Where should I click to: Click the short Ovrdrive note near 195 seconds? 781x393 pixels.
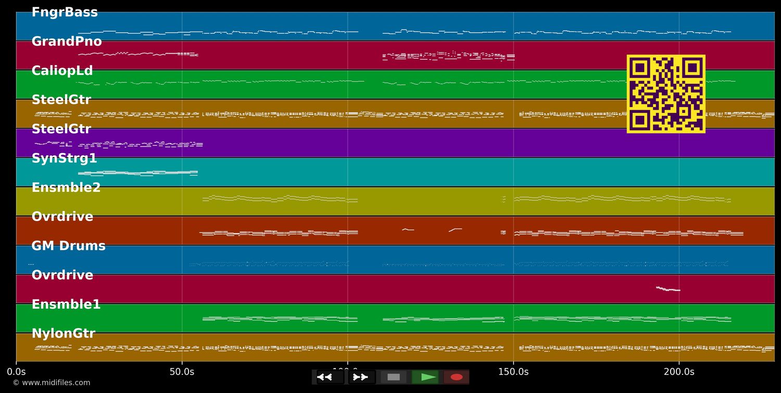pyautogui.click(x=667, y=289)
